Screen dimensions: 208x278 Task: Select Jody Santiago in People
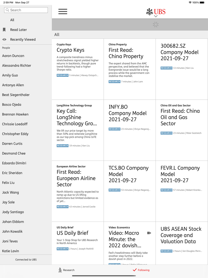pyautogui.click(x=13, y=212)
